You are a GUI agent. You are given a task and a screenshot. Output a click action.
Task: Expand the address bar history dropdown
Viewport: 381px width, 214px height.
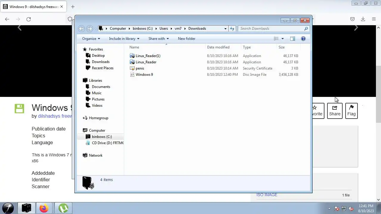coord(225,29)
